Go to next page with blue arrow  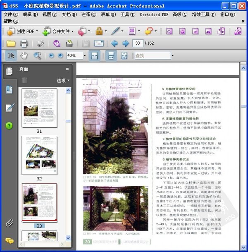[x=124, y=43]
